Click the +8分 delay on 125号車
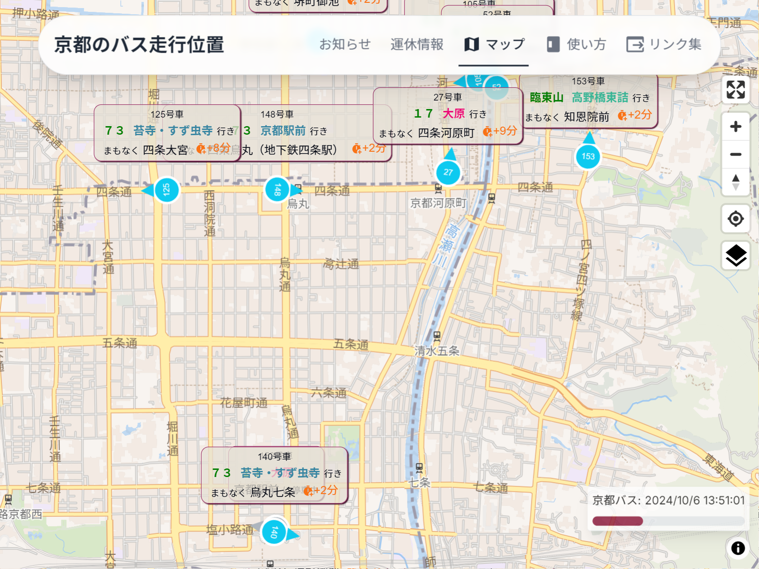 pyautogui.click(x=213, y=148)
